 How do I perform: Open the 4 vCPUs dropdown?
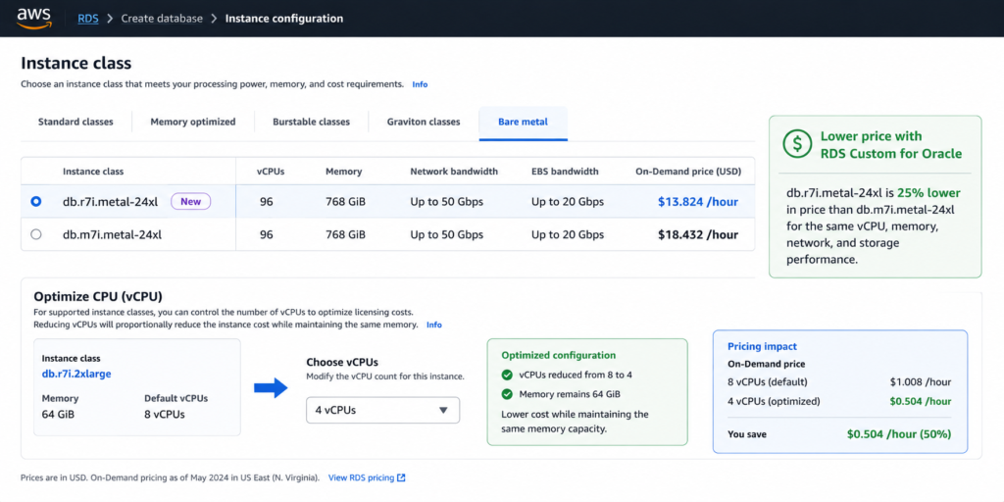383,411
